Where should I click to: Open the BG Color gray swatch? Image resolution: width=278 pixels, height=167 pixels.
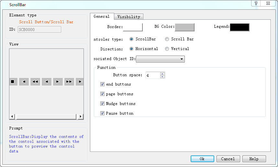[x=184, y=27]
